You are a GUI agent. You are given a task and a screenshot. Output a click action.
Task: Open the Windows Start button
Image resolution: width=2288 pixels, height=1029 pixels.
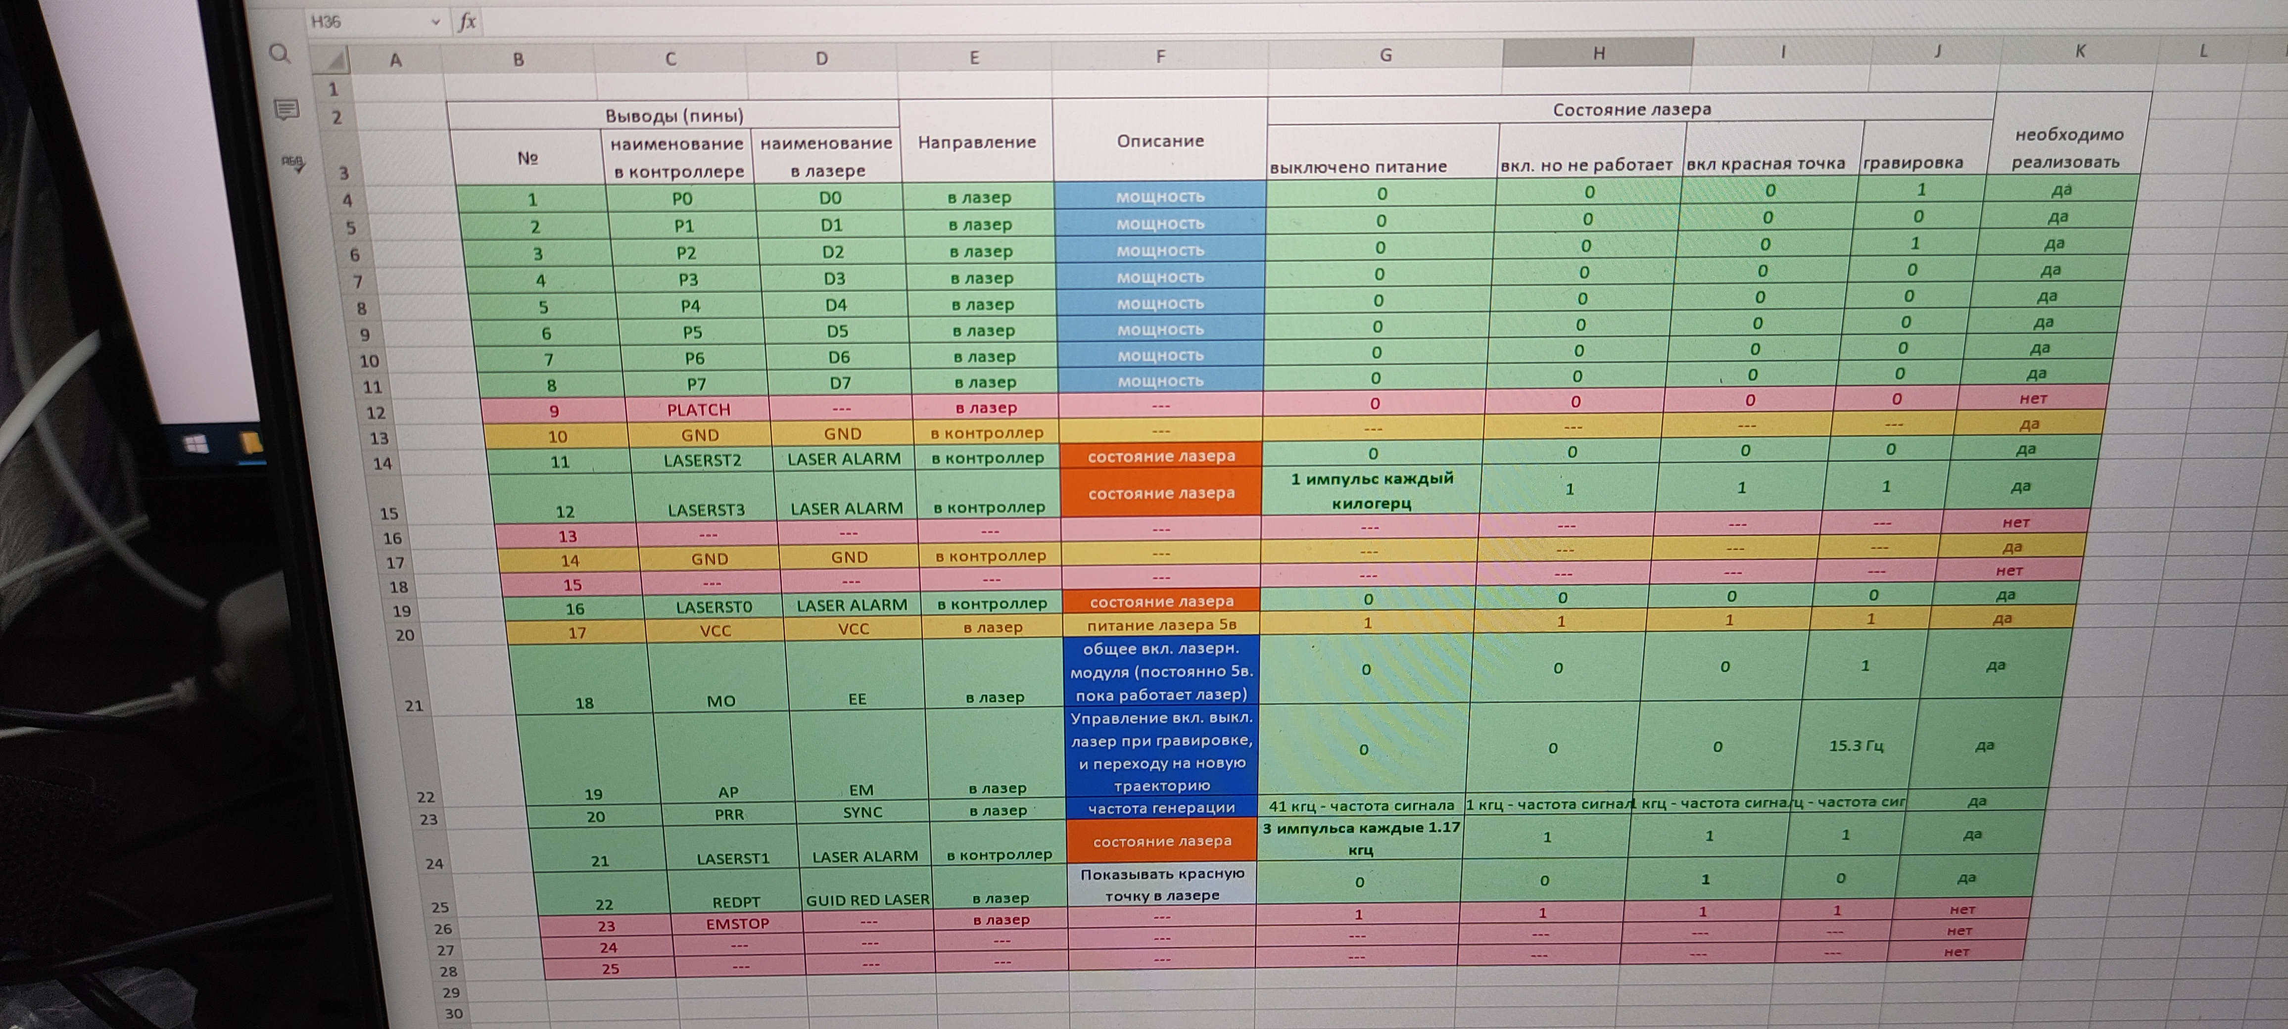click(196, 443)
